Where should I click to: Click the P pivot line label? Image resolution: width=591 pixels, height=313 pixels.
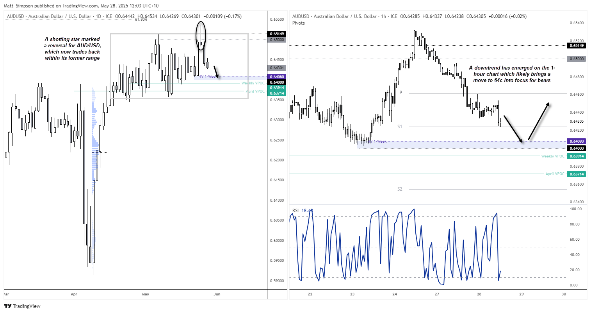pyautogui.click(x=401, y=93)
